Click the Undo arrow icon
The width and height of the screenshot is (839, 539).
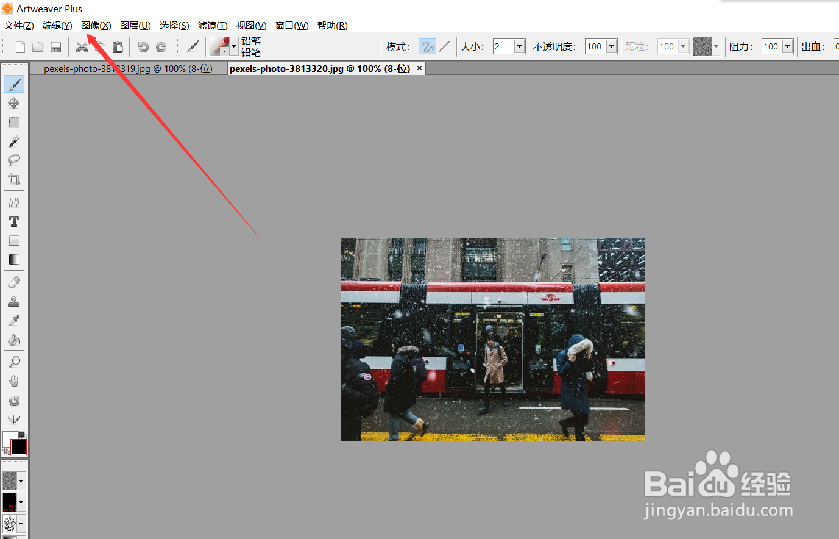pyautogui.click(x=143, y=47)
